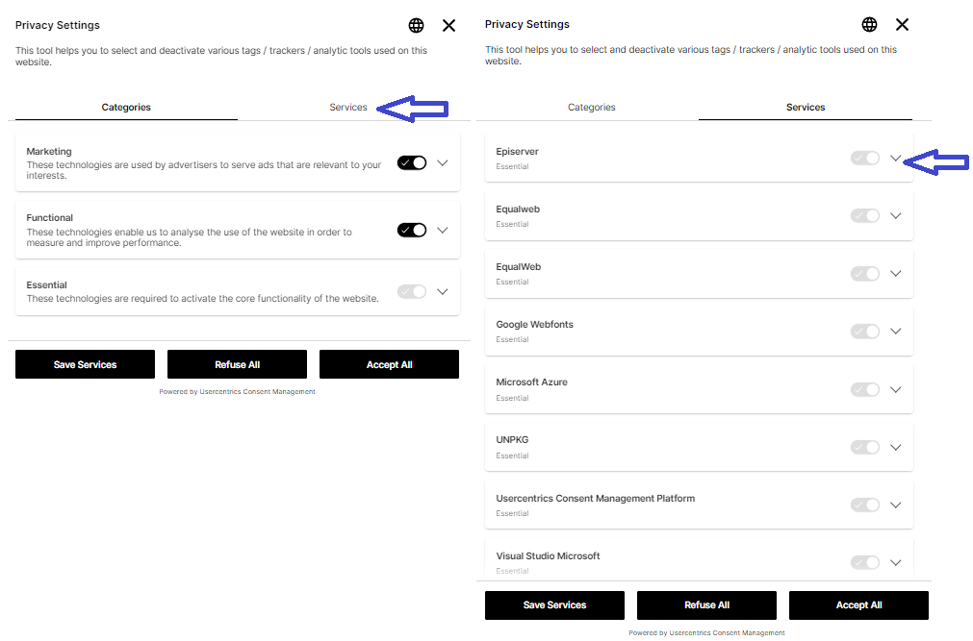973x641 pixels.
Task: Click the Microsoft Azure service name
Action: pos(532,382)
